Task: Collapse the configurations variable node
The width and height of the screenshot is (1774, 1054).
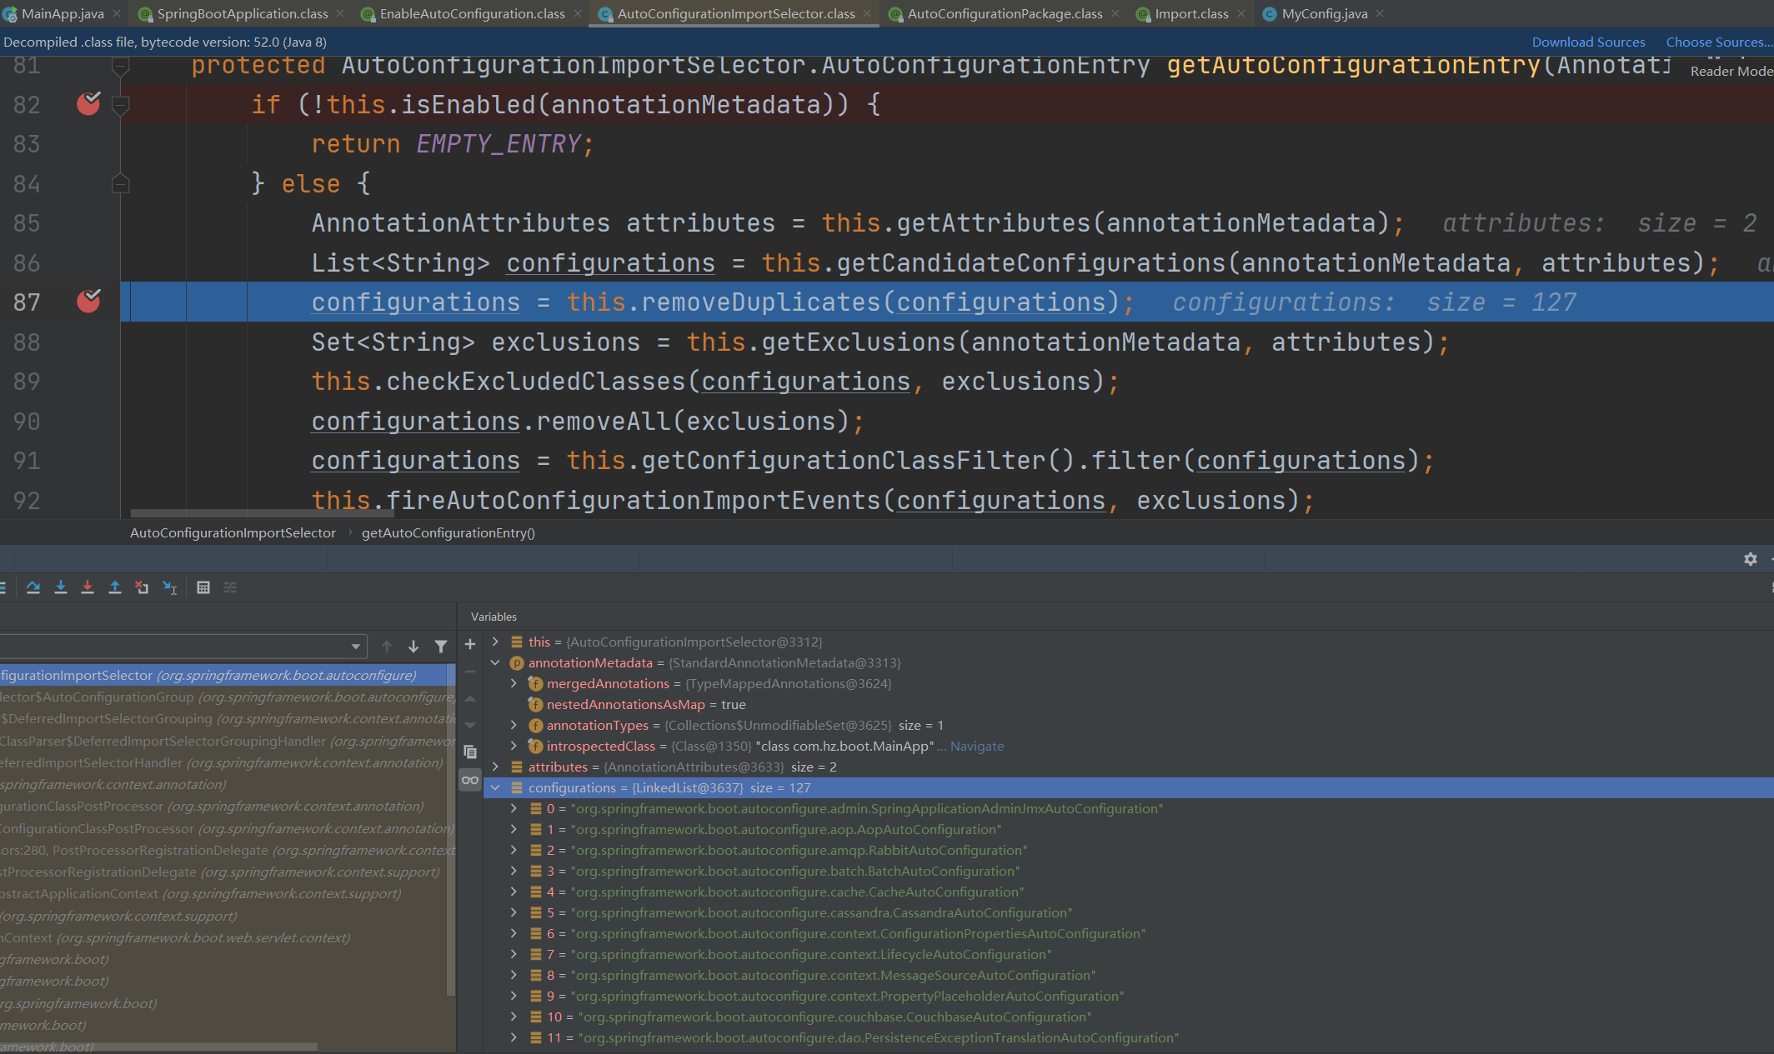Action: click(495, 787)
